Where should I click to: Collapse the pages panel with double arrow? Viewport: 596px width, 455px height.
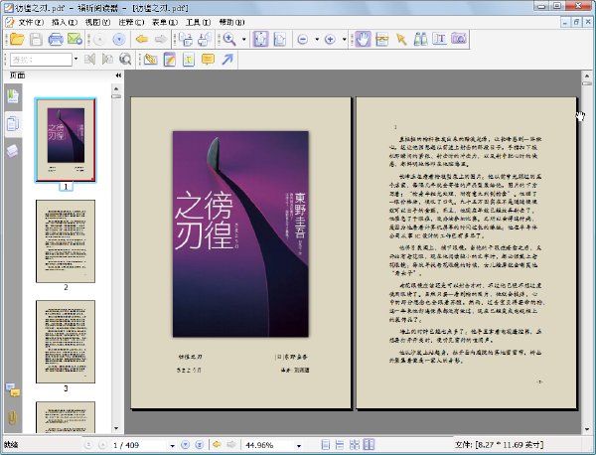tap(118, 76)
